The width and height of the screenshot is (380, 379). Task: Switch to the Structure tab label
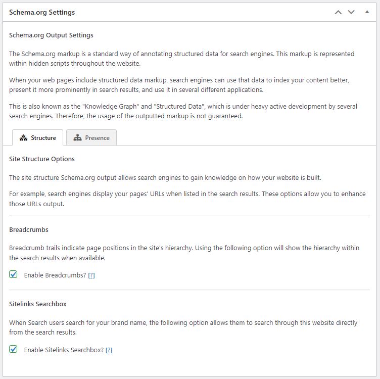tap(43, 138)
